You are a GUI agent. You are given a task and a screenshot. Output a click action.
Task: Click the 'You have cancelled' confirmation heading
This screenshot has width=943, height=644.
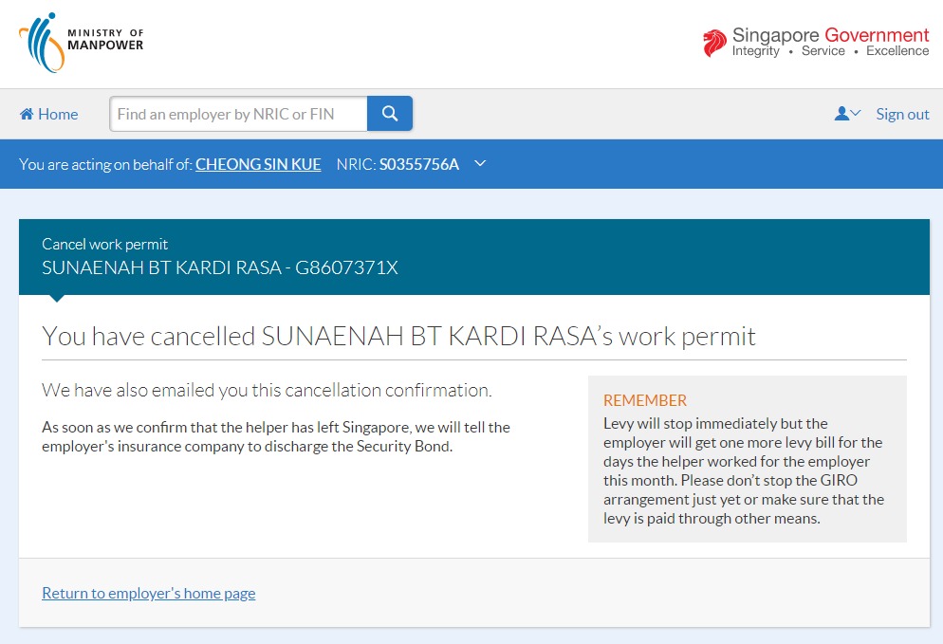tap(398, 336)
